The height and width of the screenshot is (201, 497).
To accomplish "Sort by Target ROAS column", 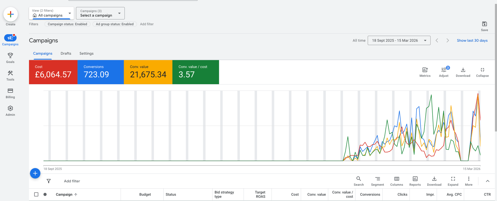I will (x=260, y=194).
